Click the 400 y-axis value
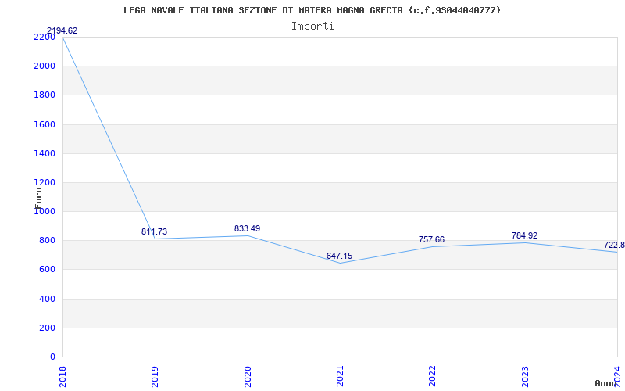 tap(47, 299)
